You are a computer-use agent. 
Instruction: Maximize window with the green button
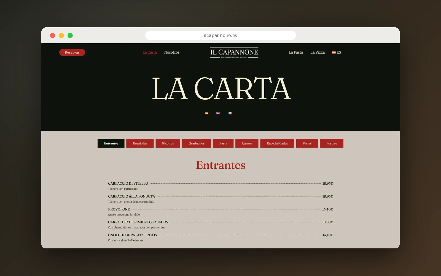pos(70,35)
